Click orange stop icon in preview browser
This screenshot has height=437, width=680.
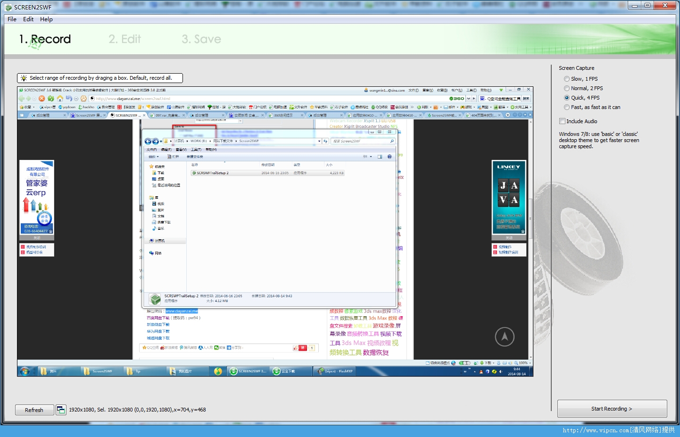click(41, 99)
